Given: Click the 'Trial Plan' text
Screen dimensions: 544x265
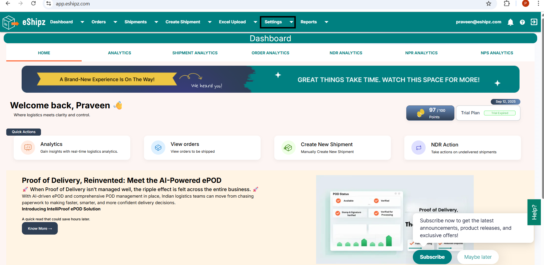Looking at the screenshot, I should point(470,113).
